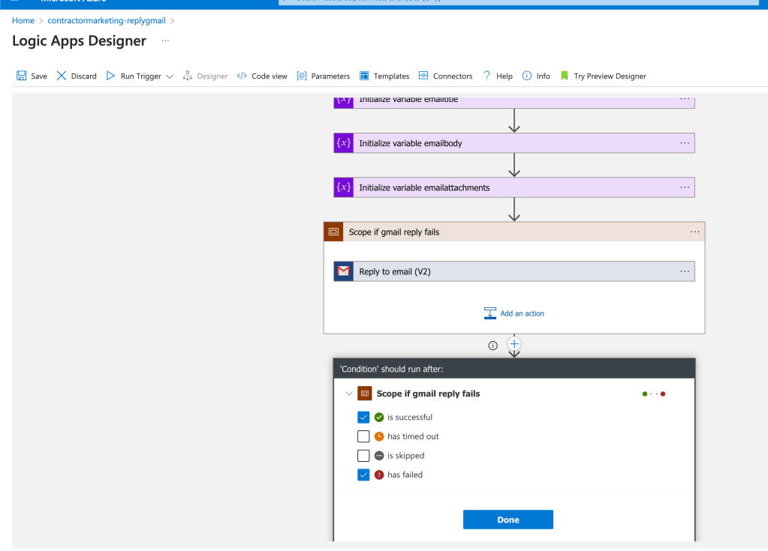
Task: Check the 'is skipped' checkbox
Action: 363,455
